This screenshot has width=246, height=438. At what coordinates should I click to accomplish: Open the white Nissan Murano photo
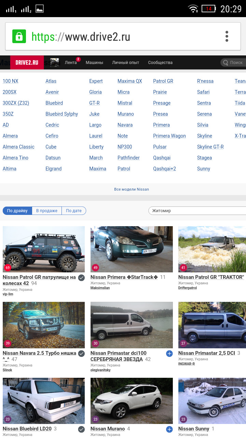point(132,401)
